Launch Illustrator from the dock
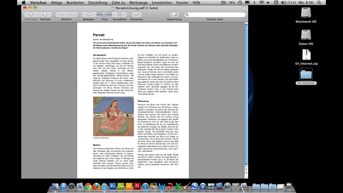This screenshot has width=343, height=193. click(129, 186)
